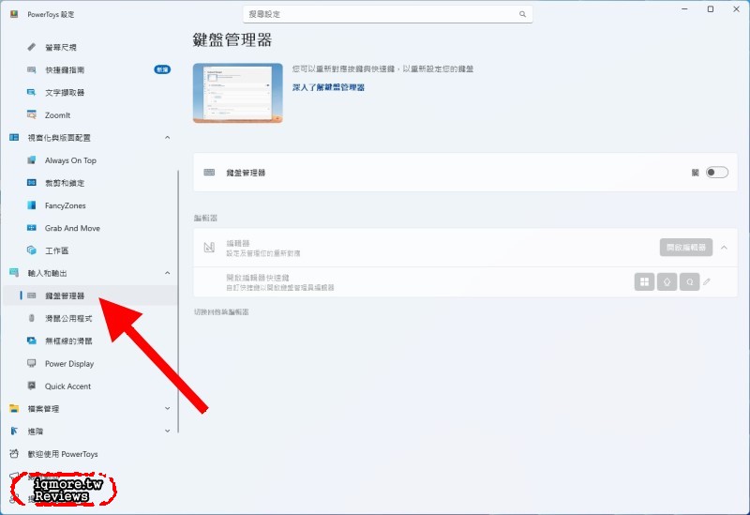Click the Shift key shortcut chip
The width and height of the screenshot is (750, 515).
[667, 282]
